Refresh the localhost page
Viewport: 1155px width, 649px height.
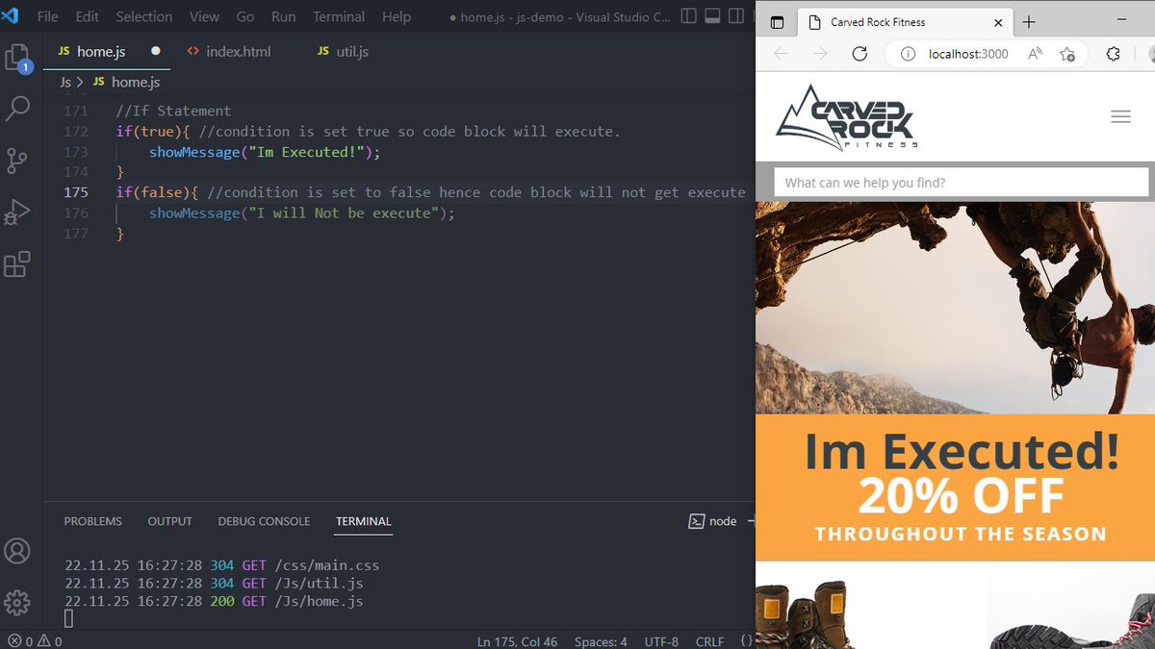click(x=860, y=54)
